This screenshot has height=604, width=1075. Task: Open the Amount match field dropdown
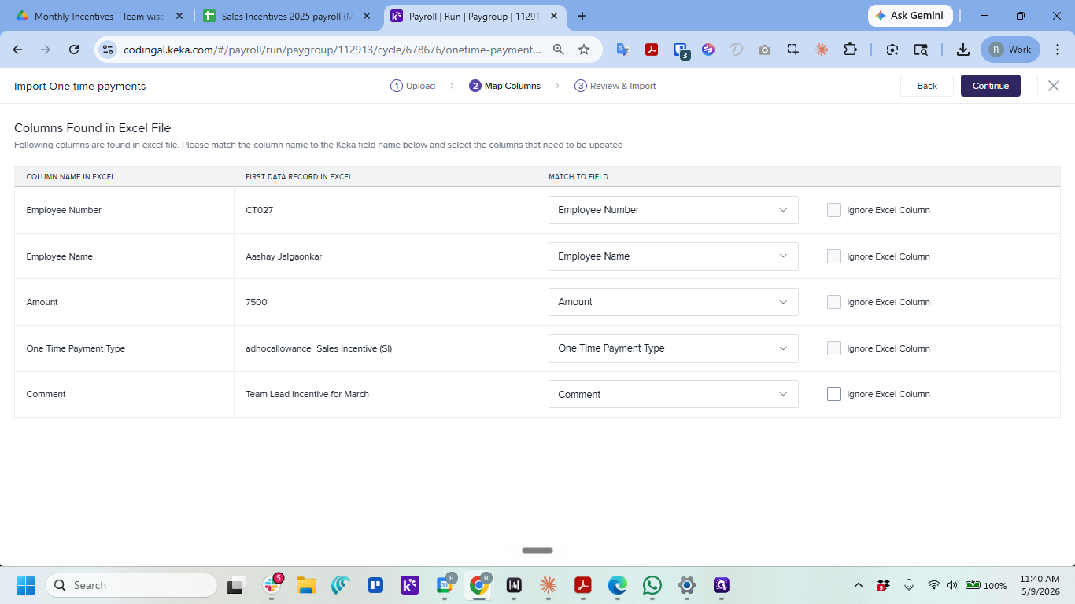pyautogui.click(x=674, y=302)
